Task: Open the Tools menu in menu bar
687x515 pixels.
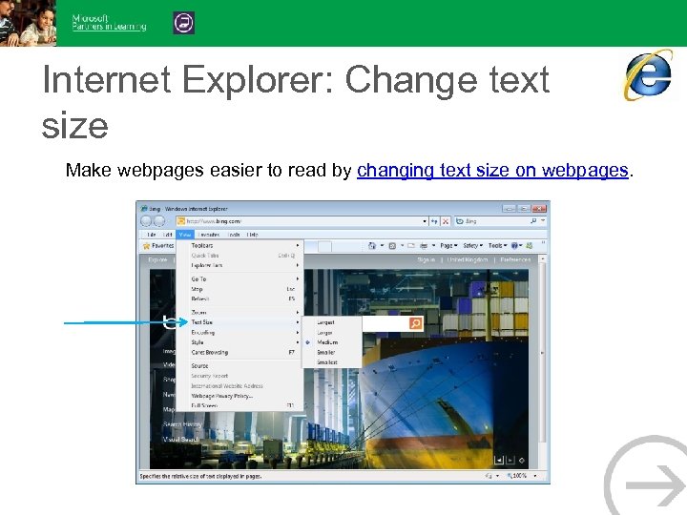Action: (x=234, y=235)
